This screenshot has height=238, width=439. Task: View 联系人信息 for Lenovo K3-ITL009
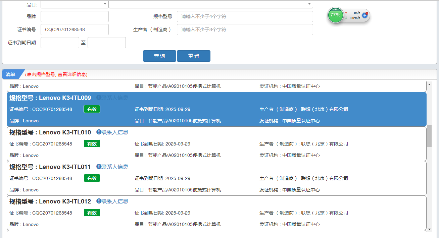112,98
